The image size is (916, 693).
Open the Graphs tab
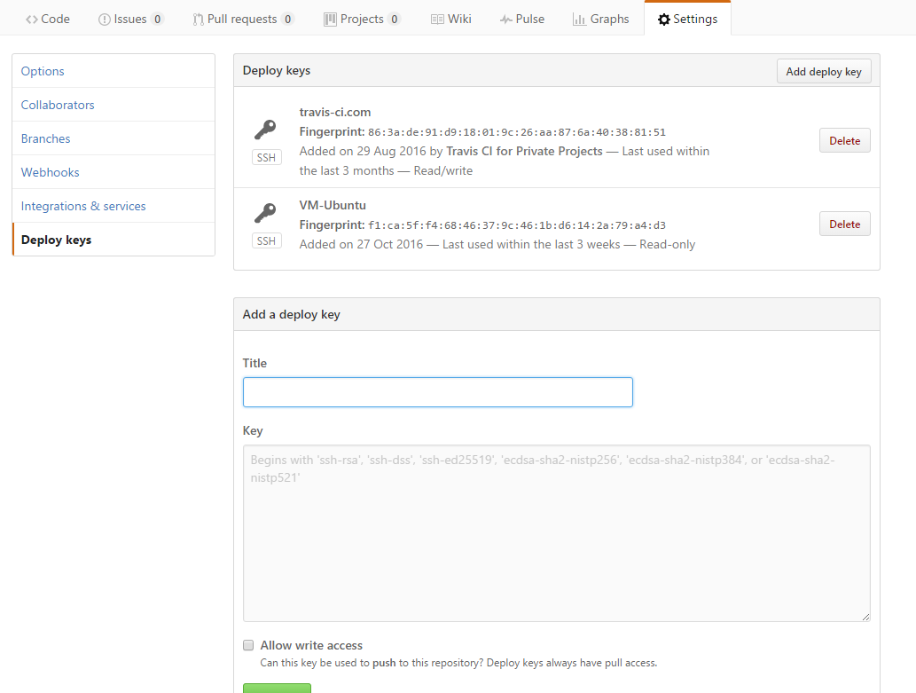(600, 19)
